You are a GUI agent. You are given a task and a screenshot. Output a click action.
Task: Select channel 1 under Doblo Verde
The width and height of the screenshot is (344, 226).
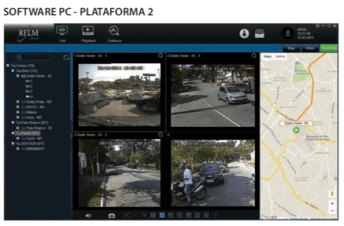point(29,81)
